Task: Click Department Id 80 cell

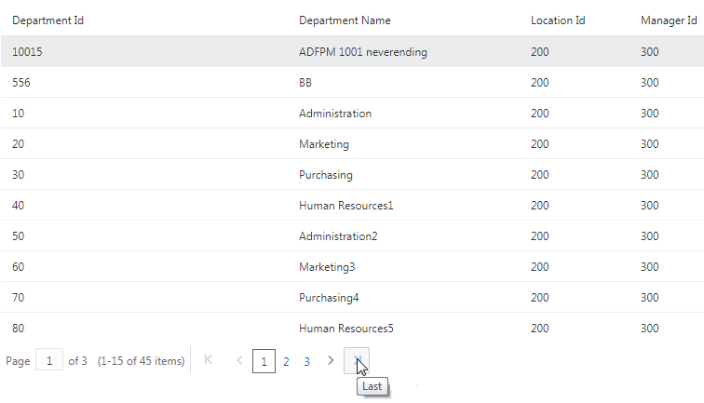Action: pos(18,328)
